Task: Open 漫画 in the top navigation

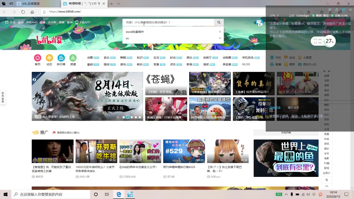Action: pos(61,22)
